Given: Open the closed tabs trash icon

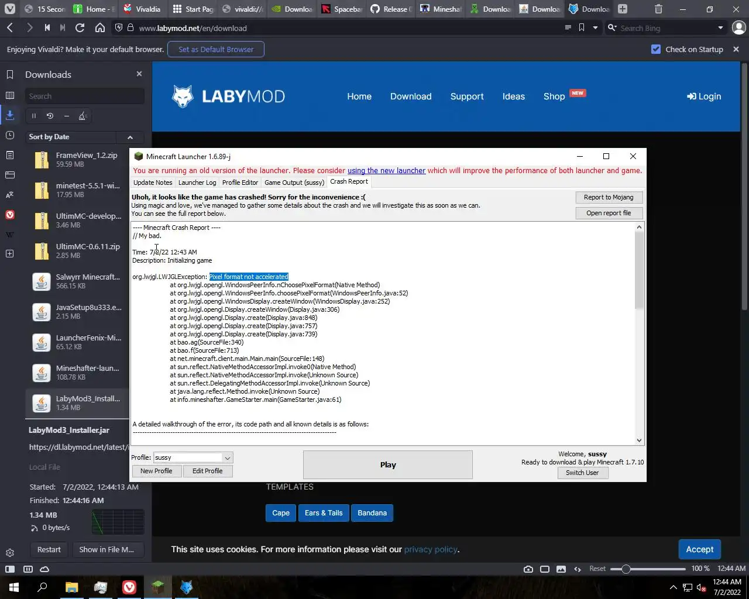Looking at the screenshot, I should click(x=658, y=9).
